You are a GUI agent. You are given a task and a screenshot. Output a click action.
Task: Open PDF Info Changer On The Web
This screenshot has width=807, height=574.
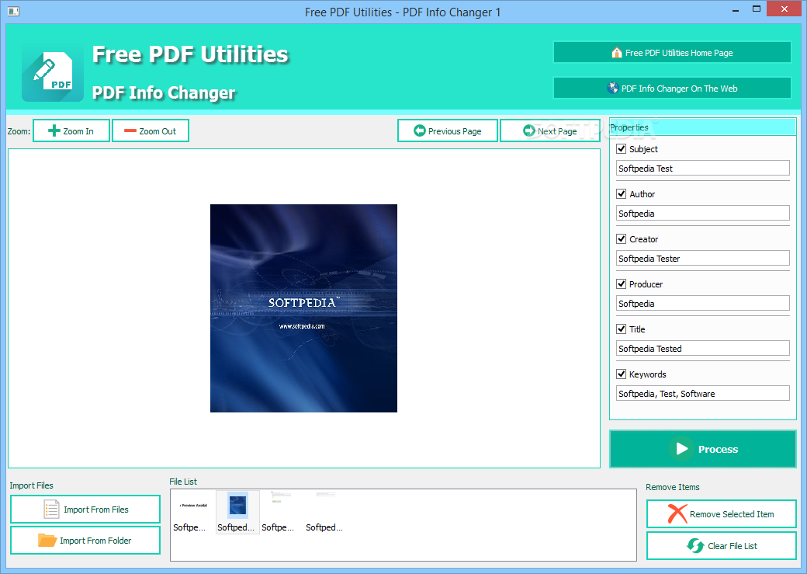pos(672,88)
